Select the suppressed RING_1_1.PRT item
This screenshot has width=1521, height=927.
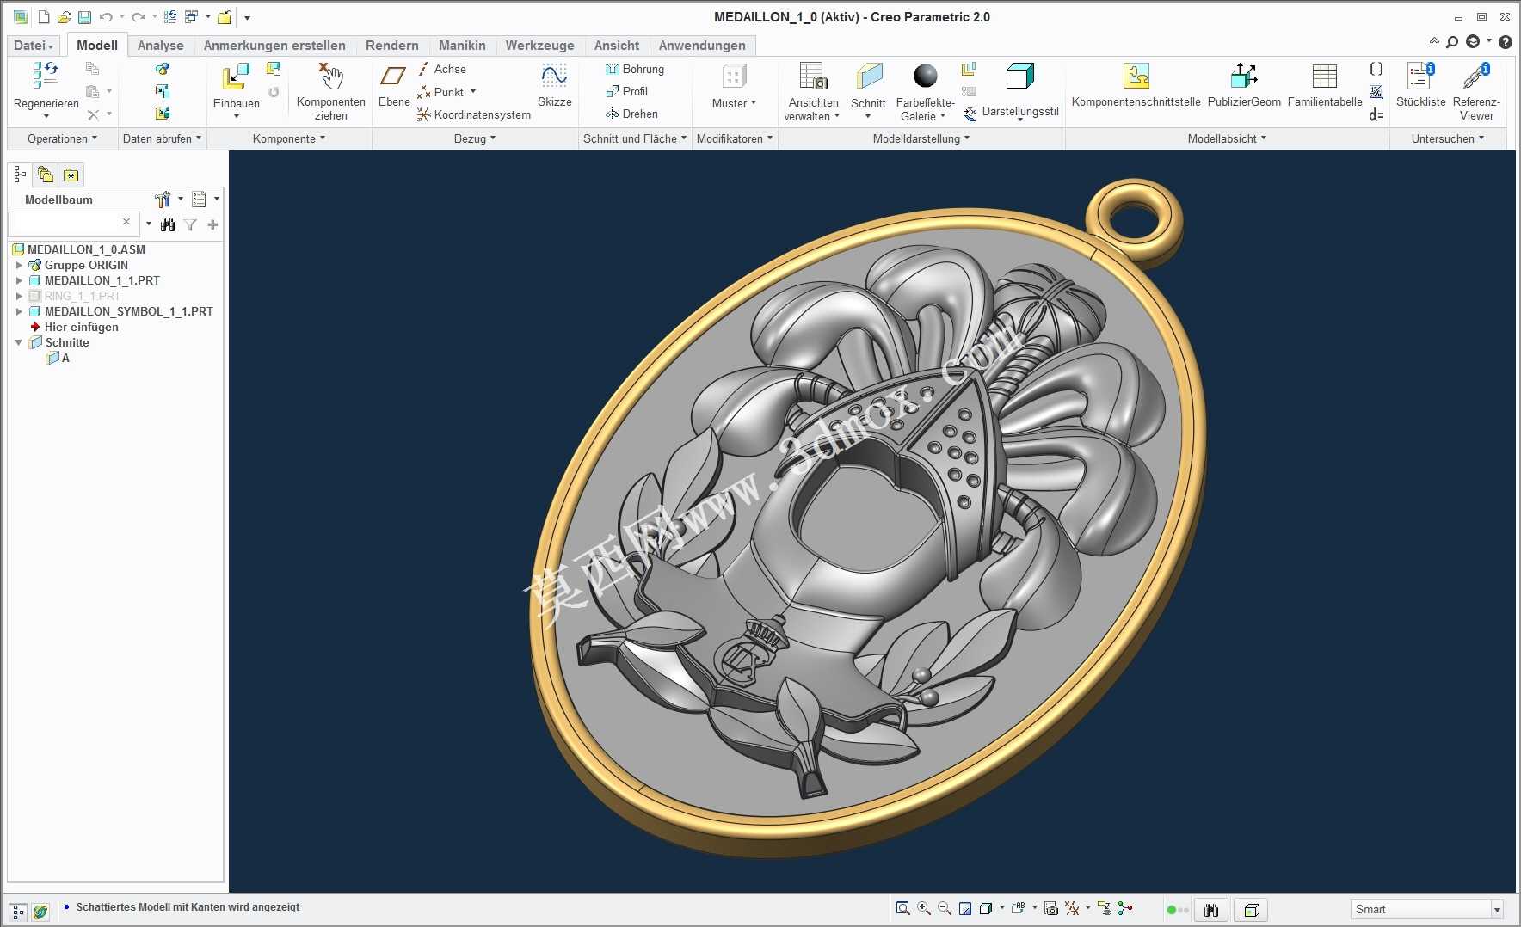point(75,296)
